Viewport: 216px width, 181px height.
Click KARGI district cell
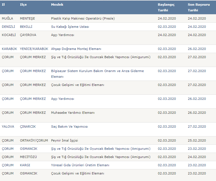(25, 165)
